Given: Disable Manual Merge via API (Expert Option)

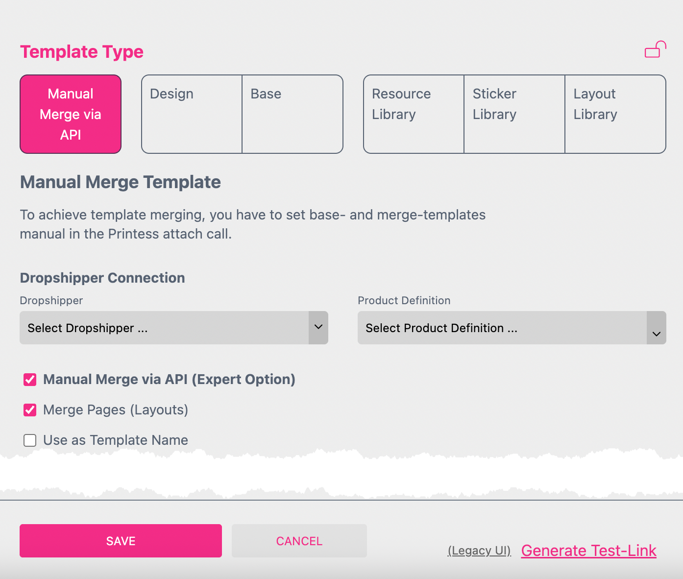Looking at the screenshot, I should click(x=30, y=379).
